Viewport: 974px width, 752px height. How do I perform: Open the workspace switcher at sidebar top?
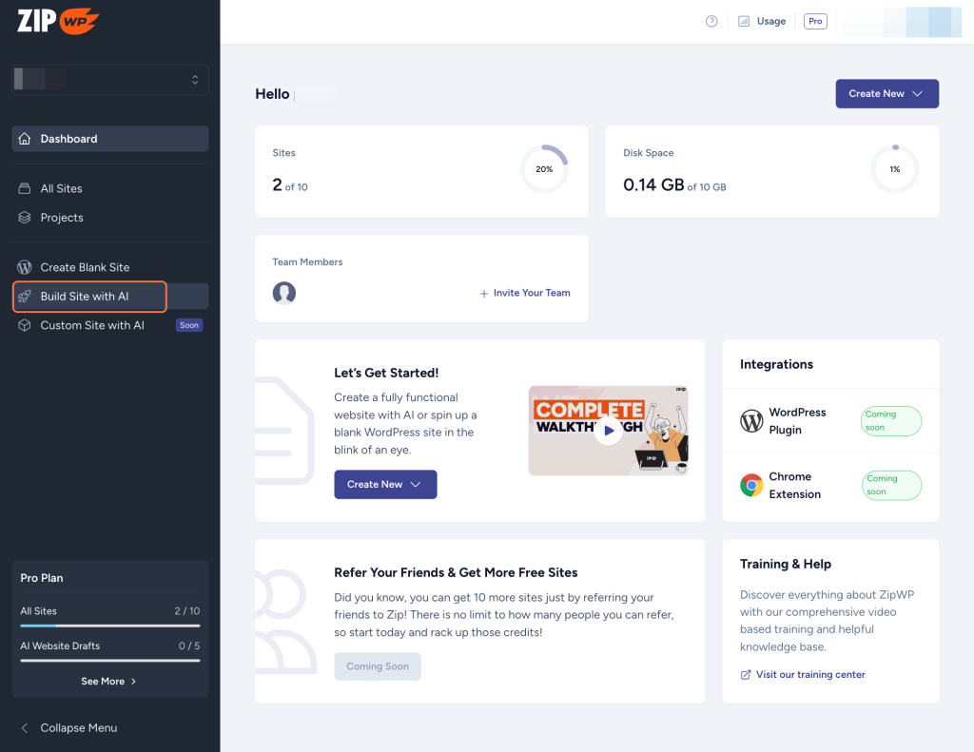tap(108, 79)
